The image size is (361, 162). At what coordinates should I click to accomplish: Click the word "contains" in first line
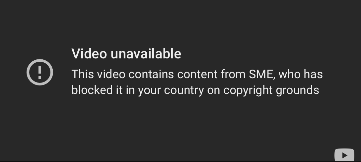tap(151, 74)
